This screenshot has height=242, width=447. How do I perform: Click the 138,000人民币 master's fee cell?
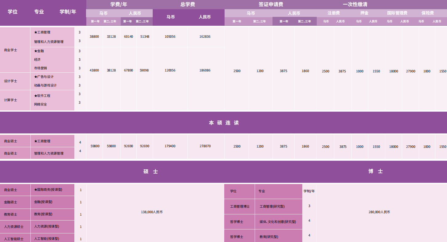[152, 212]
